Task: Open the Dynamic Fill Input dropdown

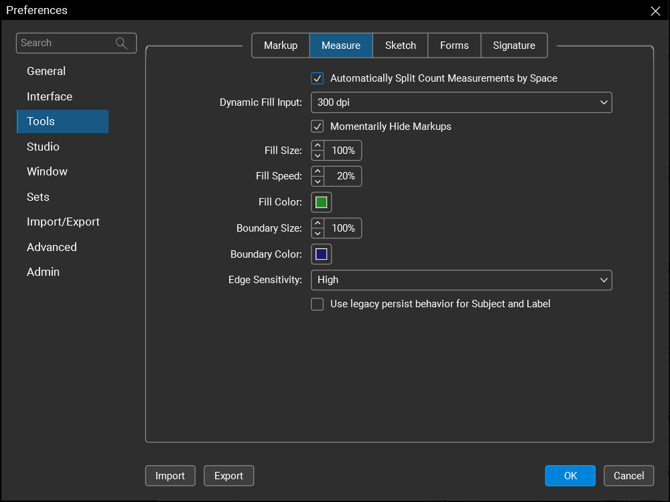Action: point(461,102)
